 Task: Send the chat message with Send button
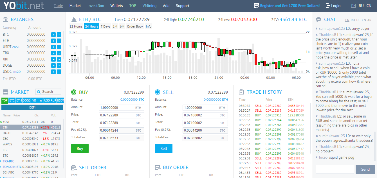365,169
